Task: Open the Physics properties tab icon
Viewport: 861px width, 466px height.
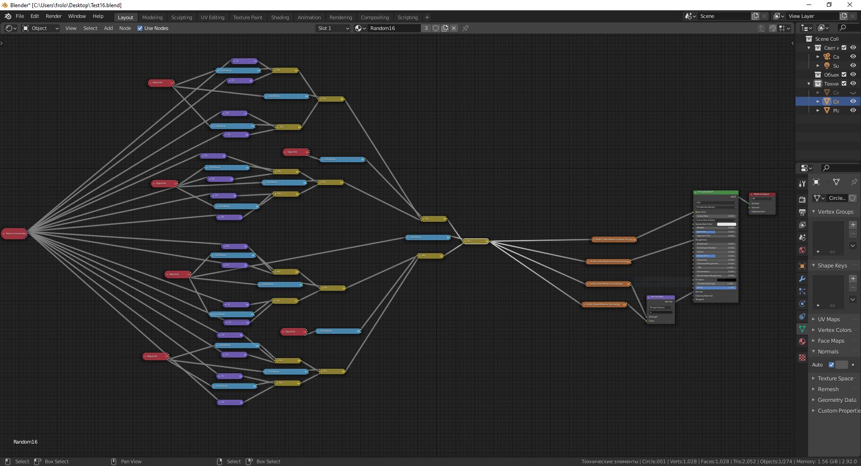Action: point(802,304)
